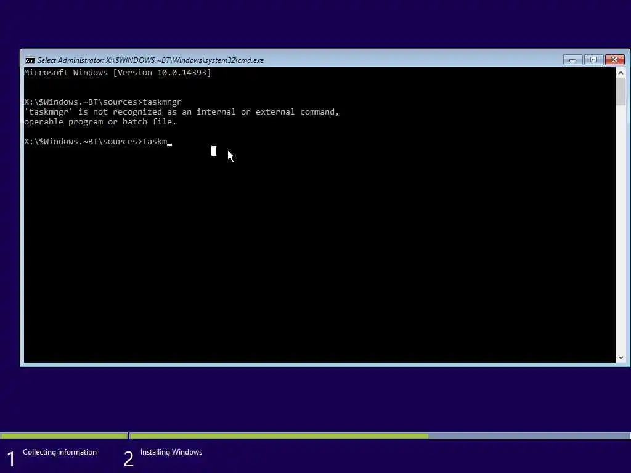Minimize the Administrator cmd.exe window
The height and width of the screenshot is (473, 631).
click(572, 60)
